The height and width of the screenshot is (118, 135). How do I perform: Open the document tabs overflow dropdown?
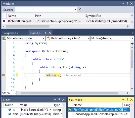(x=132, y=33)
